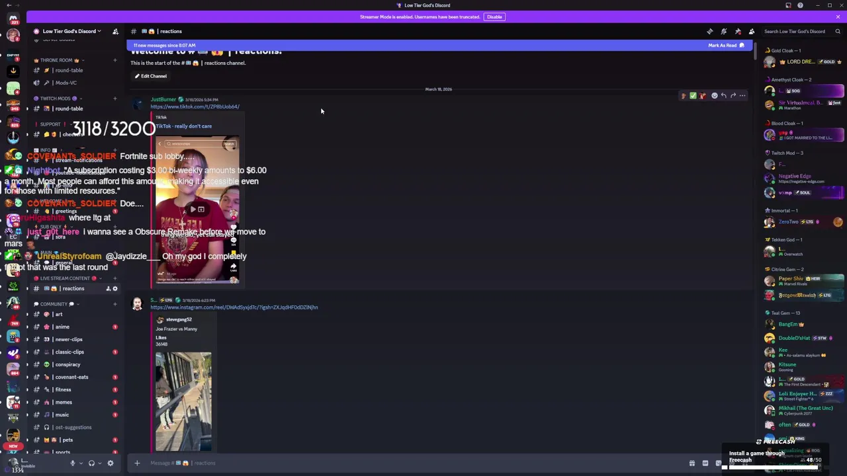
Task: Open the fitness channel
Action: (74, 389)
